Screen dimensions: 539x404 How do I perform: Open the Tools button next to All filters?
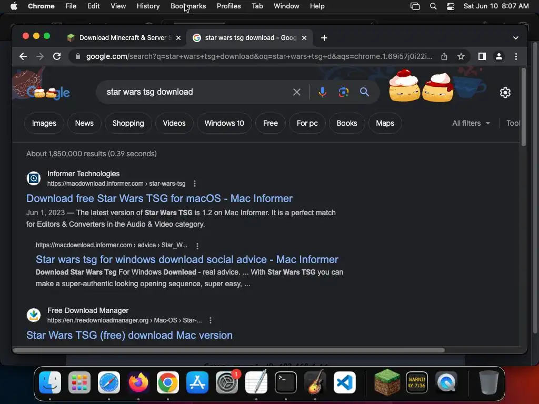pyautogui.click(x=513, y=123)
